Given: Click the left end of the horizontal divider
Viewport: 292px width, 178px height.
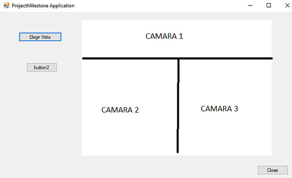Looking at the screenshot, I should 84,58.
